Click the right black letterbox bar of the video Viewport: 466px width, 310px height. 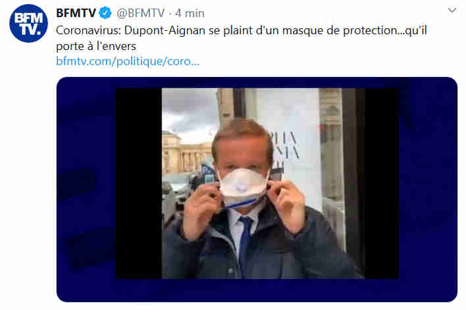382,184
